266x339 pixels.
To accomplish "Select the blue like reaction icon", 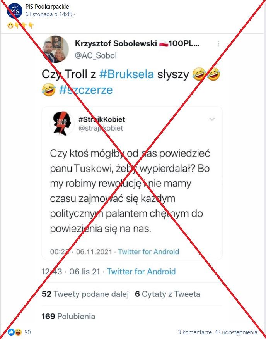I will click(11, 332).
